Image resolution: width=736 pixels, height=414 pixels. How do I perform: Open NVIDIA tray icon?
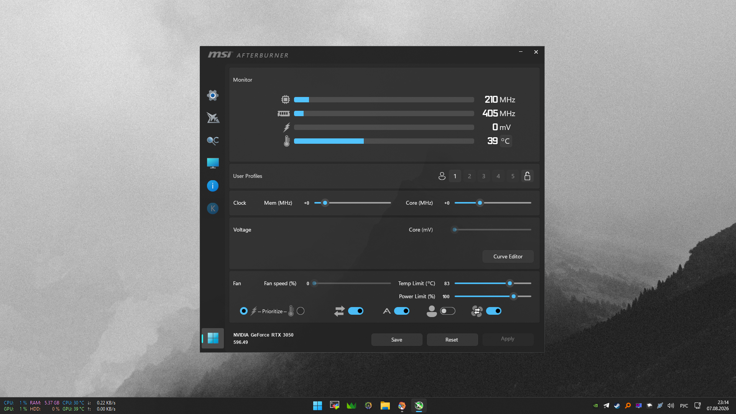point(596,406)
